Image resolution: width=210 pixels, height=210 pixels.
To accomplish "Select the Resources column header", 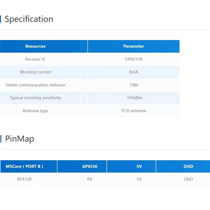I will pos(35,46).
